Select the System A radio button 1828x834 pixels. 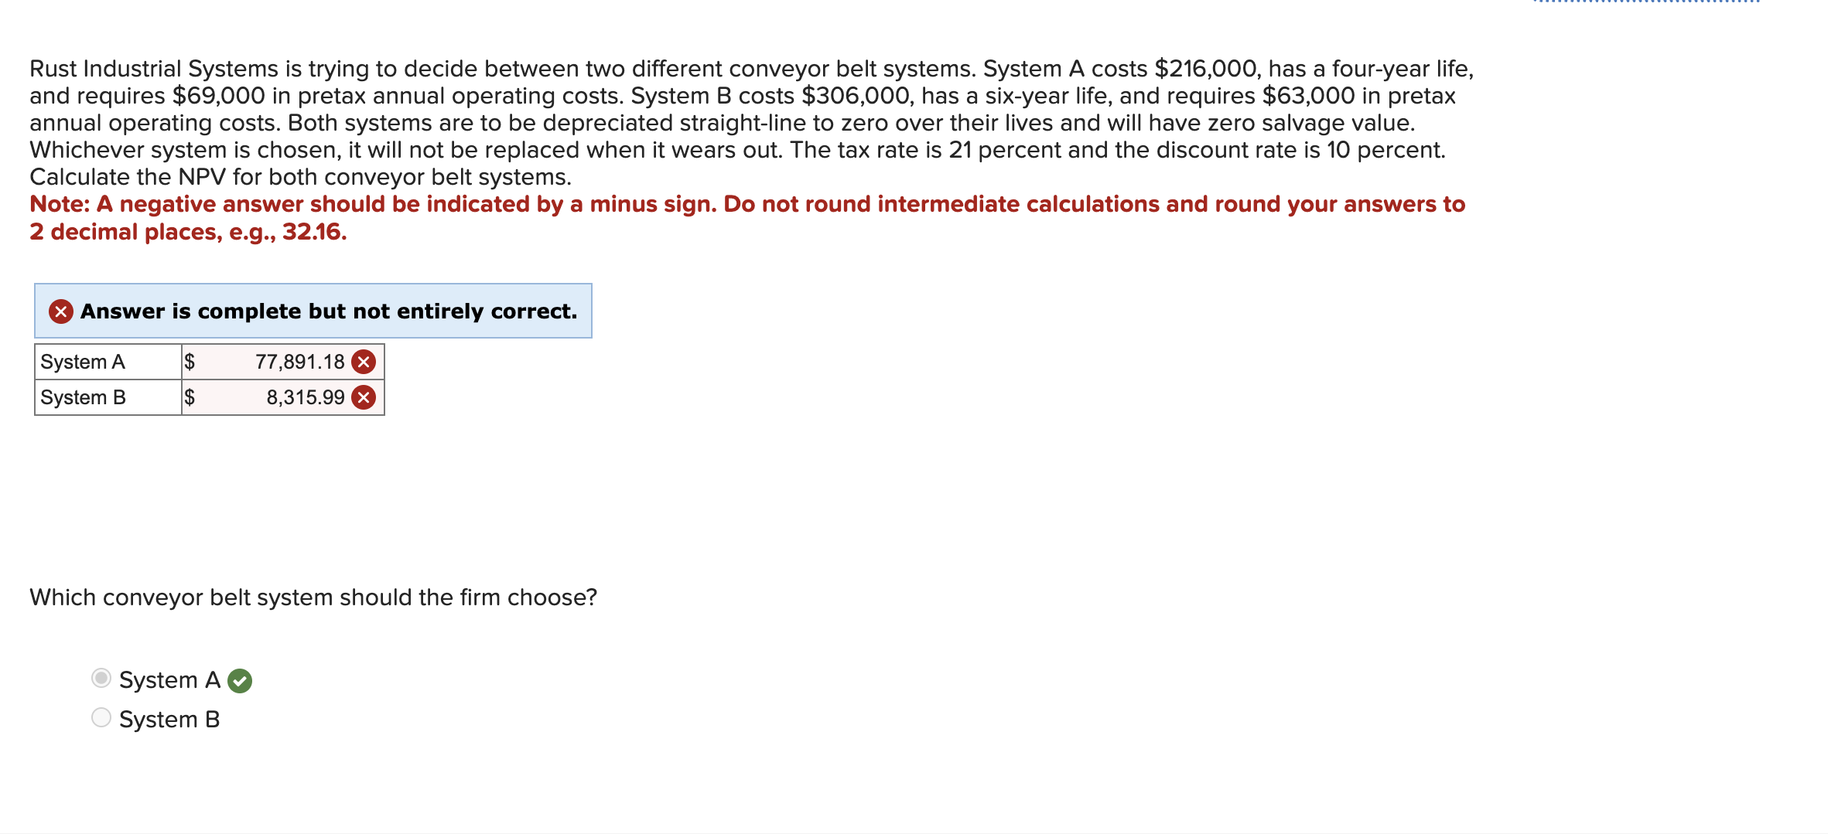[x=100, y=679]
